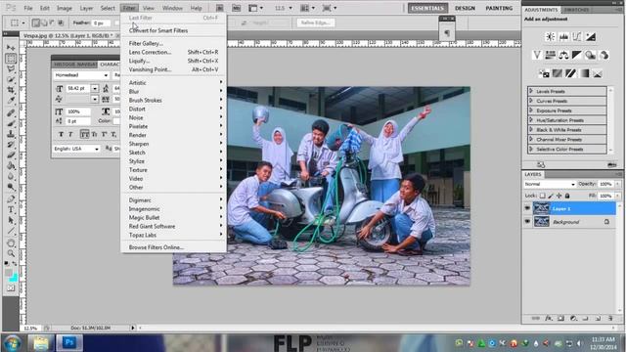Expand Selective Color Presets list
The width and height of the screenshot is (626, 352).
(x=531, y=149)
